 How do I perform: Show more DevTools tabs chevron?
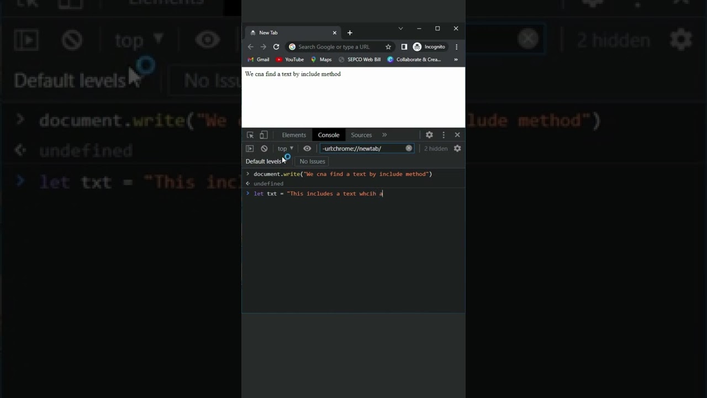(384, 135)
